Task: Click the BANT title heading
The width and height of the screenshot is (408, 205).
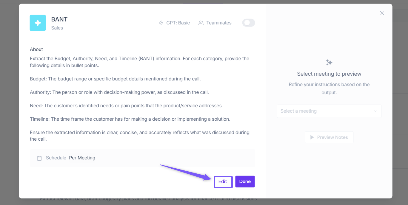Action: (59, 19)
